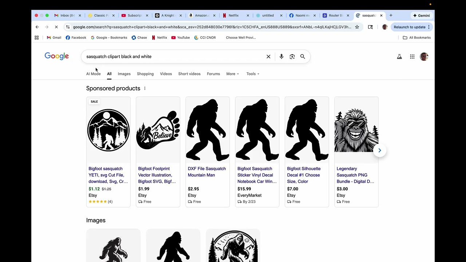Click the sunglasses sasquatch product image
This screenshot has width=466, height=262.
click(356, 130)
